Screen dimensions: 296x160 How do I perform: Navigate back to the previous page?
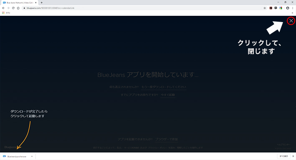(3, 8)
